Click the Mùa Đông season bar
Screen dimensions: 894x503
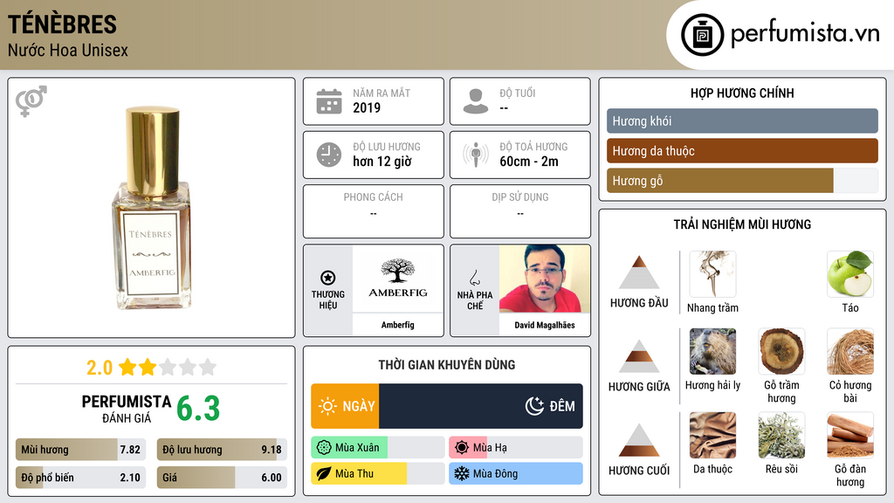515,473
